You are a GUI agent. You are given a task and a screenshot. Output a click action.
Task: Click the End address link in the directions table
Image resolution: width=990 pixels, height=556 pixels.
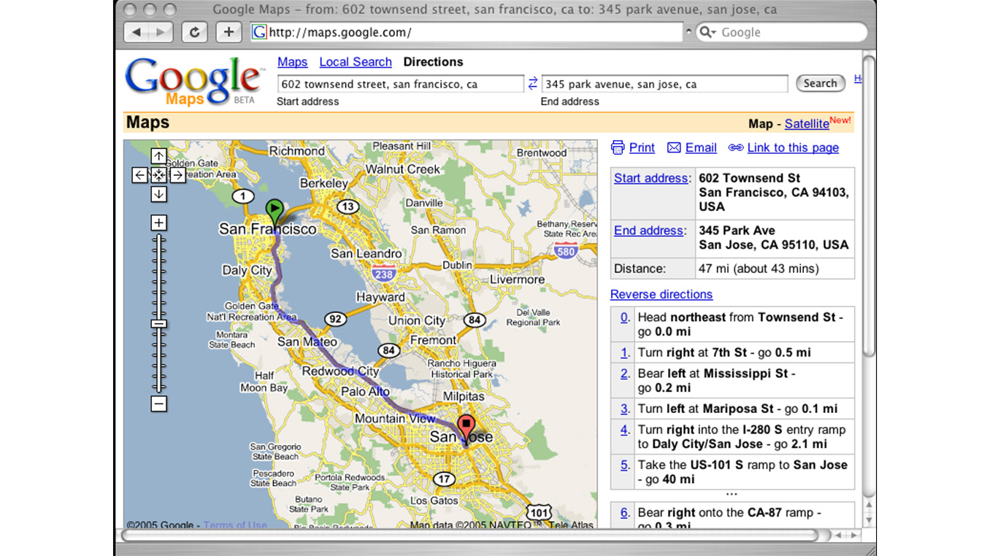[648, 231]
